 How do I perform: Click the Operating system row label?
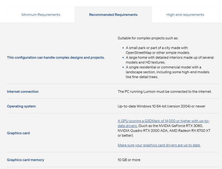pos(21,106)
